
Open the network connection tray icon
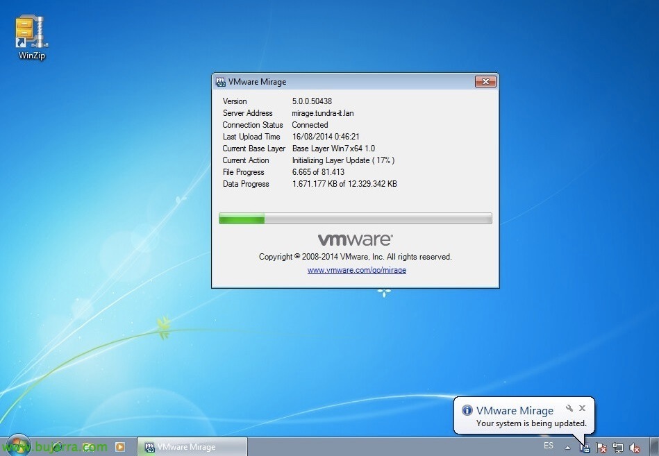coord(618,448)
